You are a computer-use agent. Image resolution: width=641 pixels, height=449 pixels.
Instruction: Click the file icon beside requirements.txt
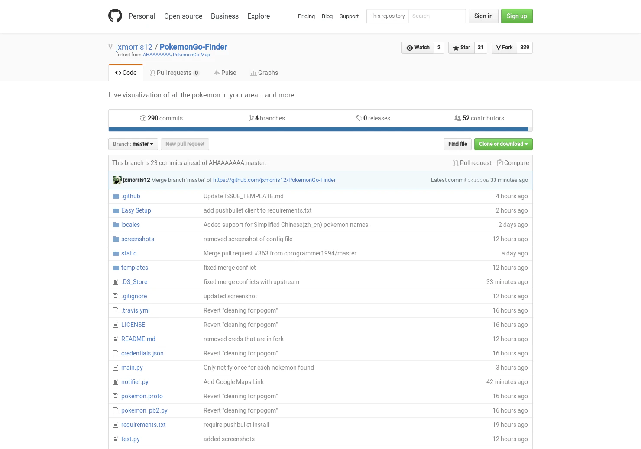tap(116, 425)
